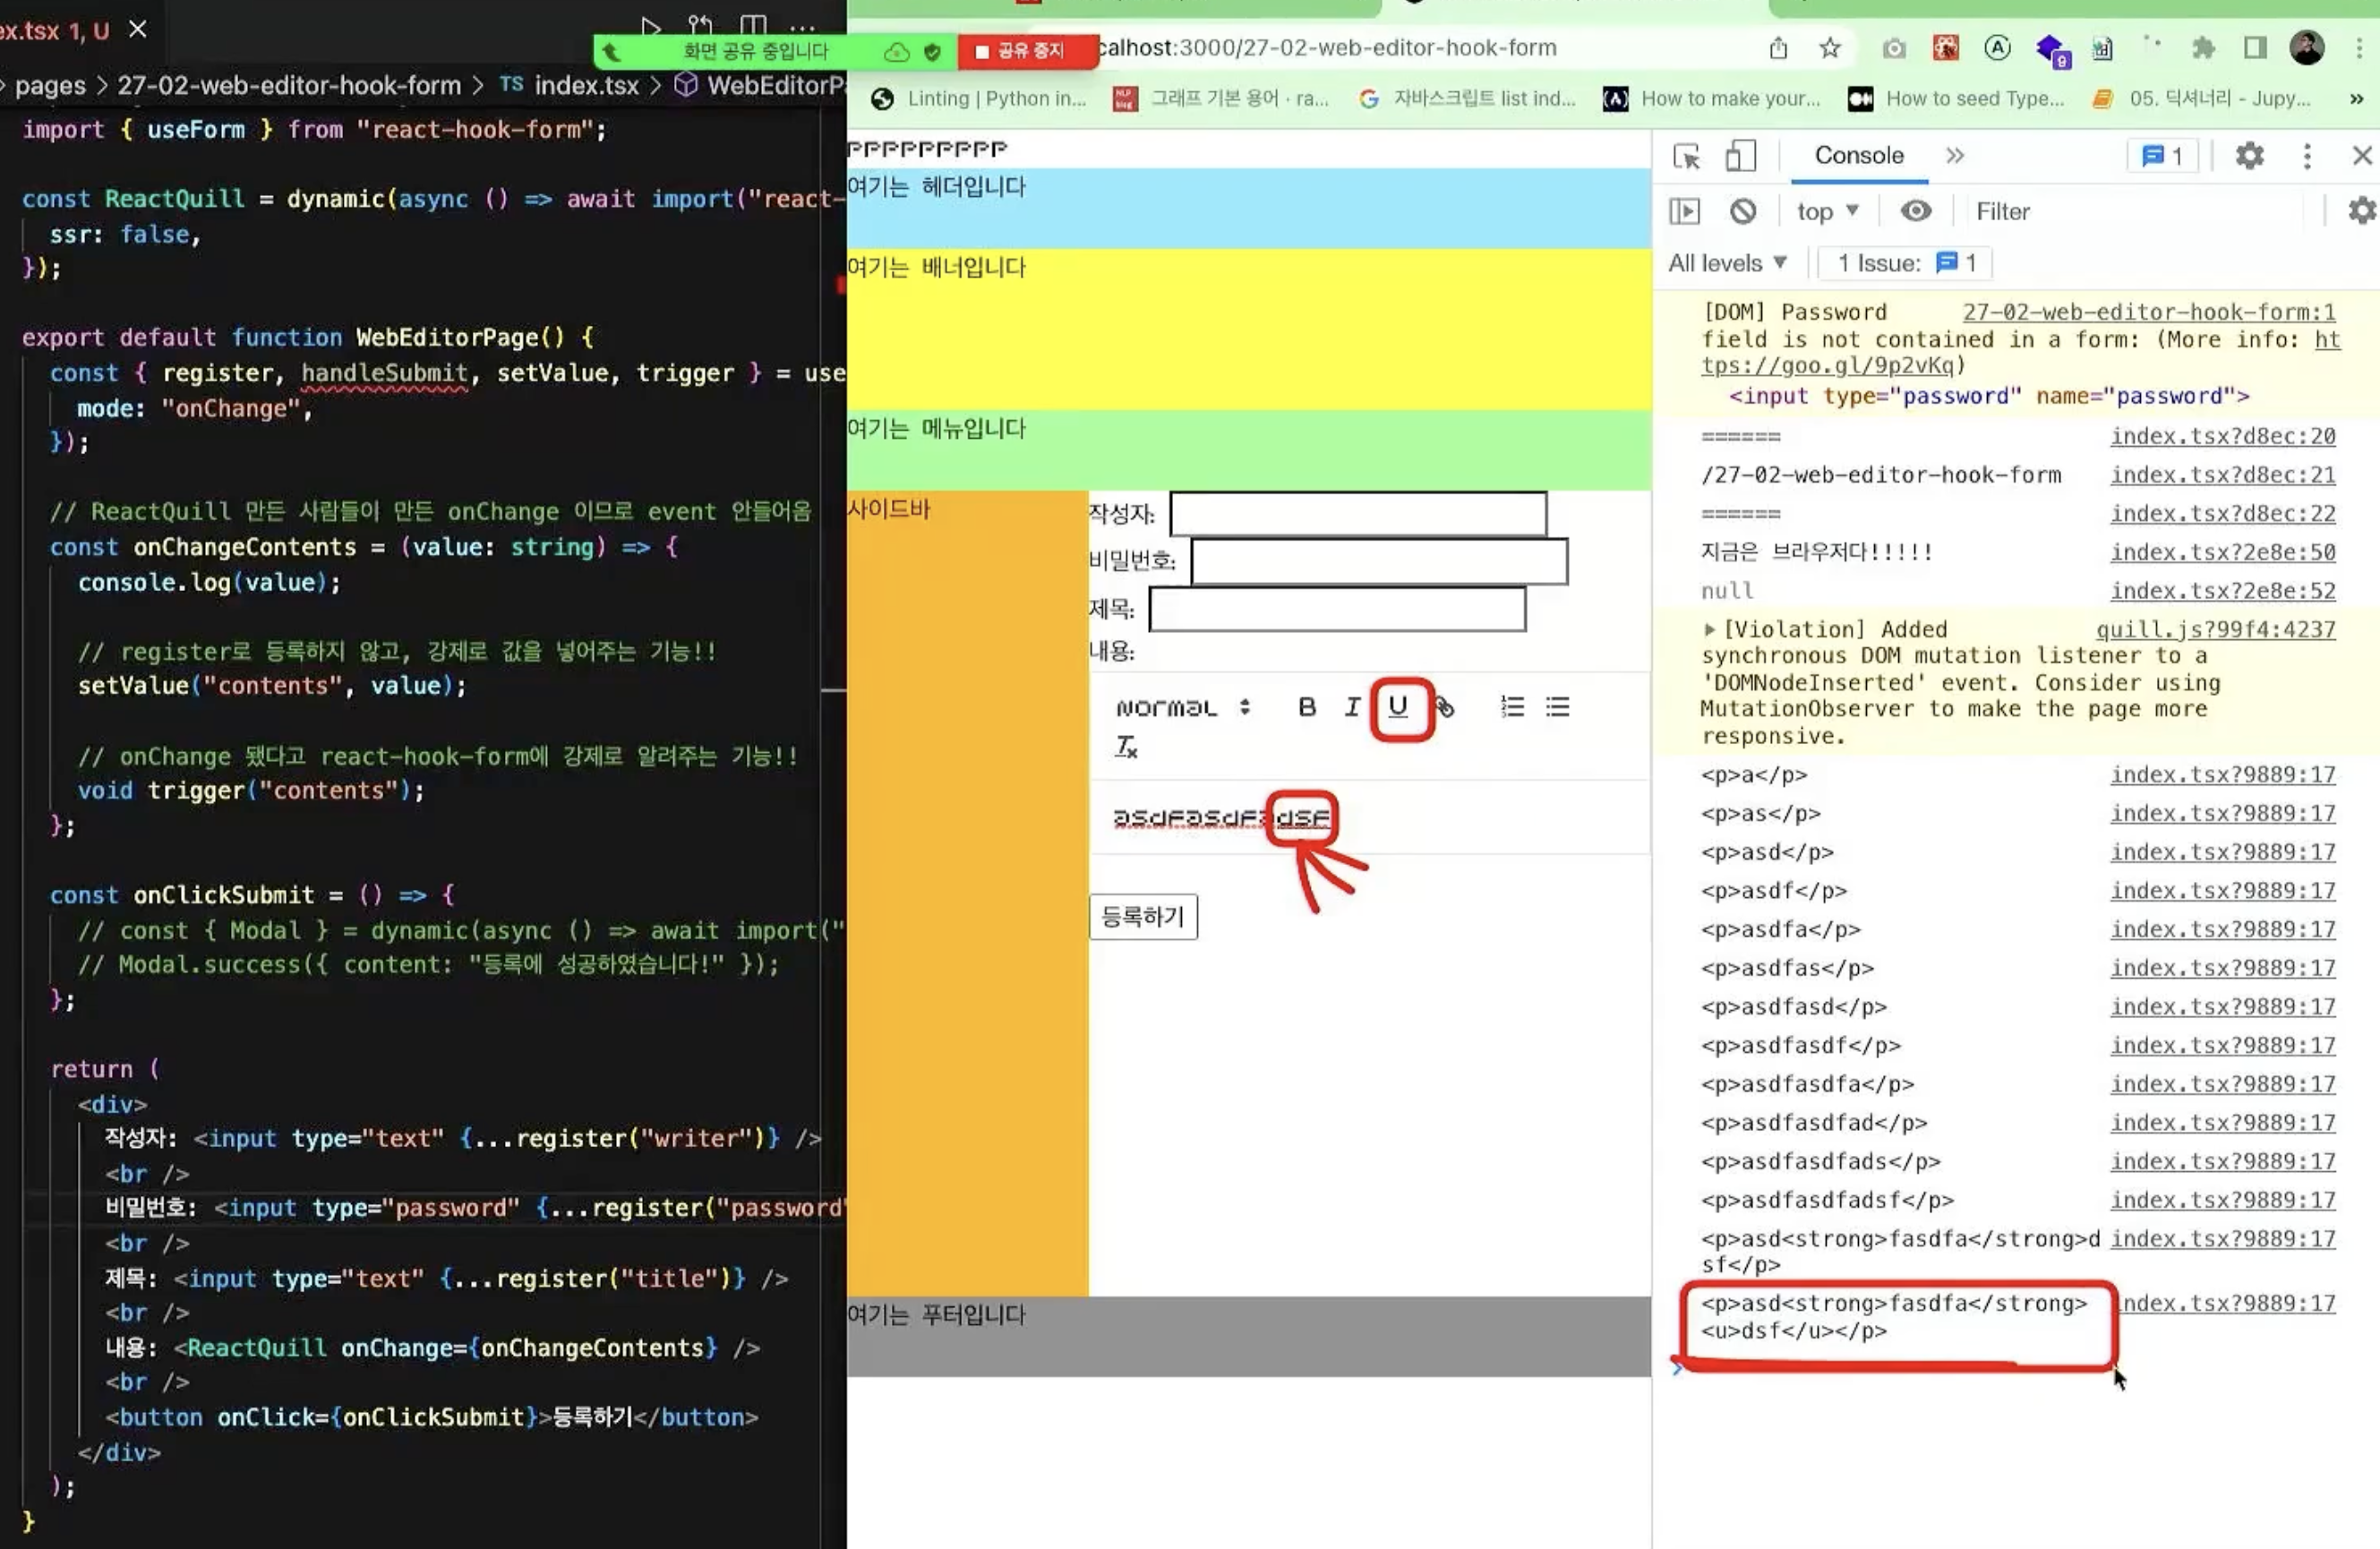Run code with VS Code play icon
This screenshot has height=1549, width=2380.
pyautogui.click(x=651, y=26)
